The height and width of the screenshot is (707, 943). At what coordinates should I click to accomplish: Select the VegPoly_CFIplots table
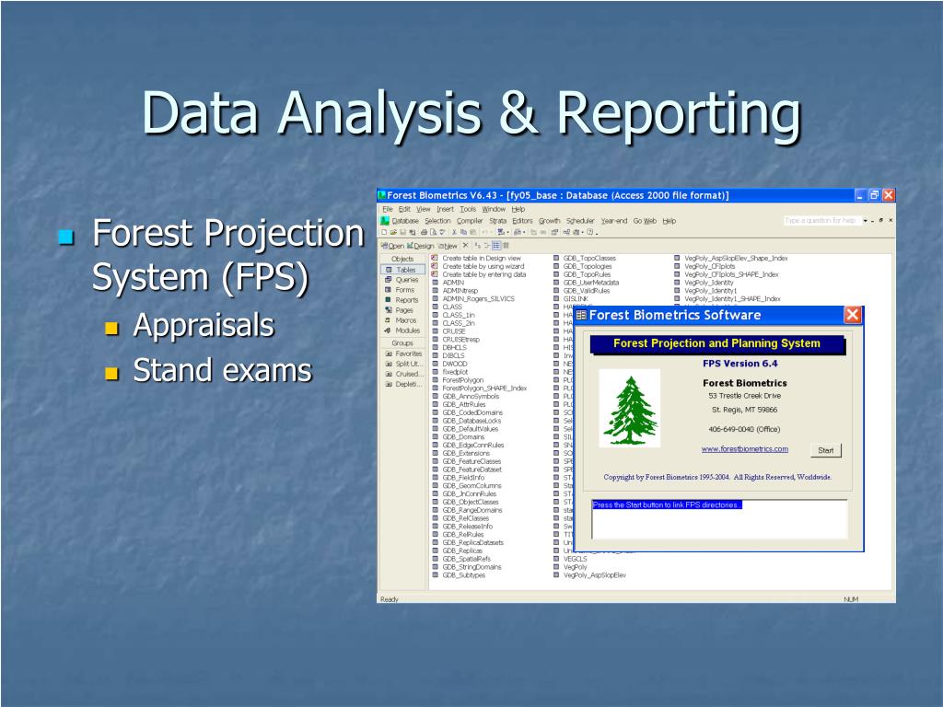(x=704, y=266)
